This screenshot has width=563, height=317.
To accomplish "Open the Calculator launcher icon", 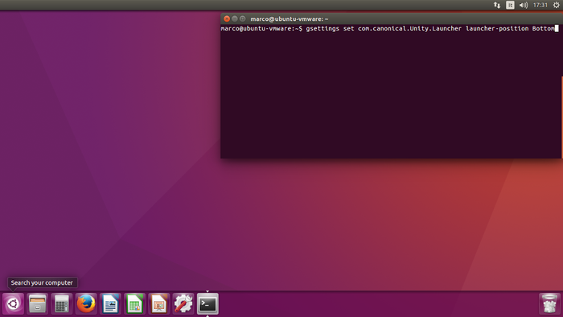I will [62, 303].
